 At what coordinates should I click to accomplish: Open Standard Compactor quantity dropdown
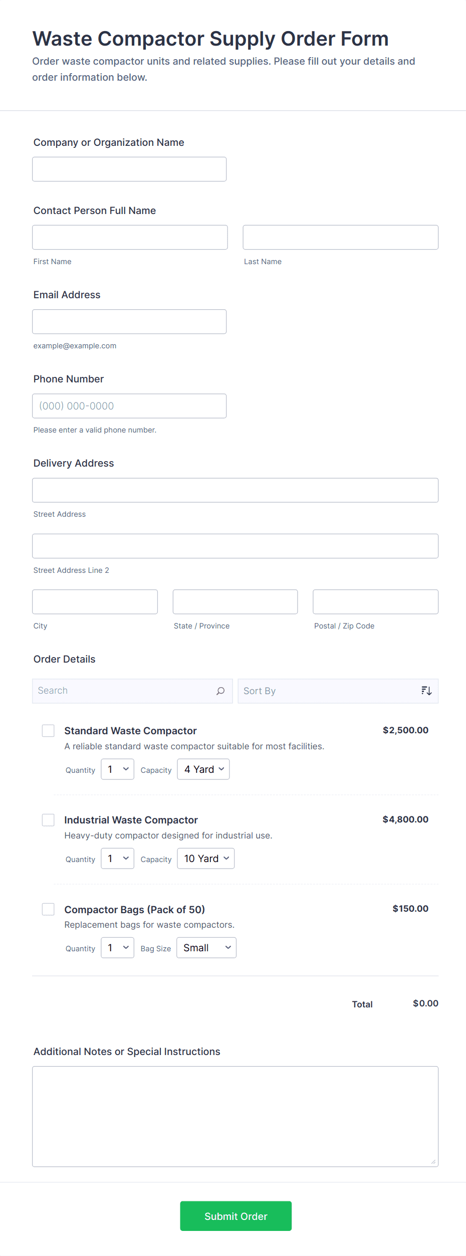pyautogui.click(x=117, y=769)
